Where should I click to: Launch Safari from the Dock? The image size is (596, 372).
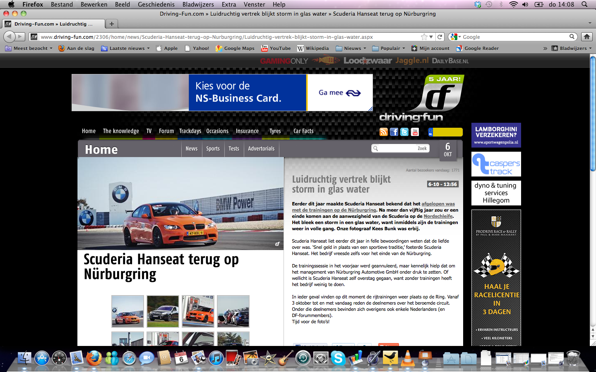point(129,358)
